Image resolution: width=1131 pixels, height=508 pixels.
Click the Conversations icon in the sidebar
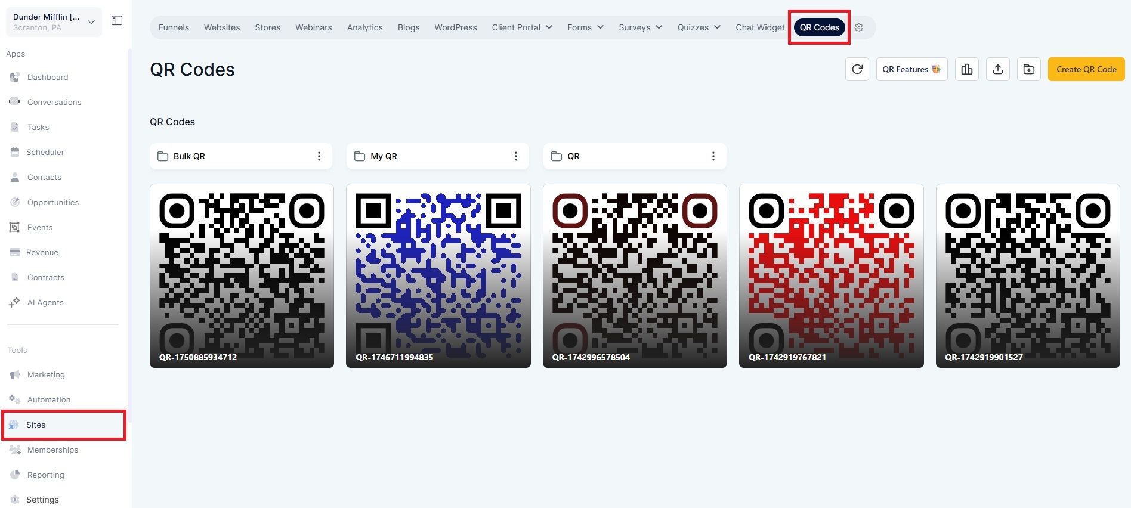(15, 102)
